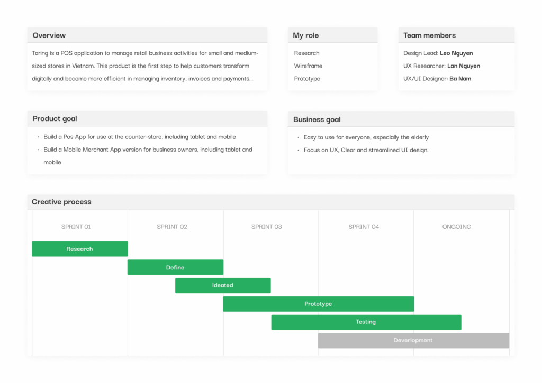The width and height of the screenshot is (542, 383).
Task: Select the gray Deverlopment bar
Action: pos(413,340)
